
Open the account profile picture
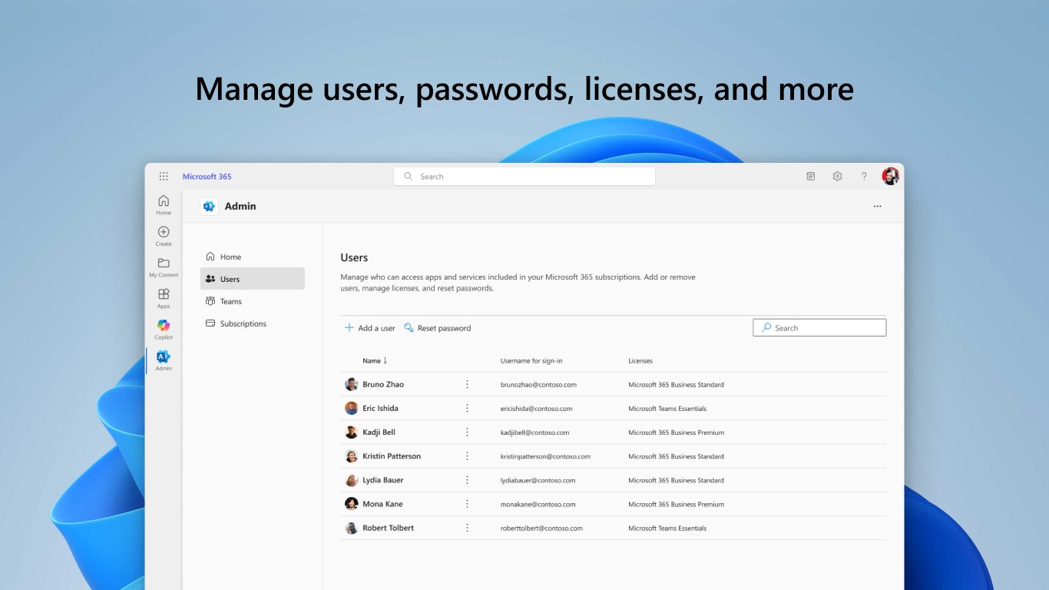pyautogui.click(x=890, y=177)
